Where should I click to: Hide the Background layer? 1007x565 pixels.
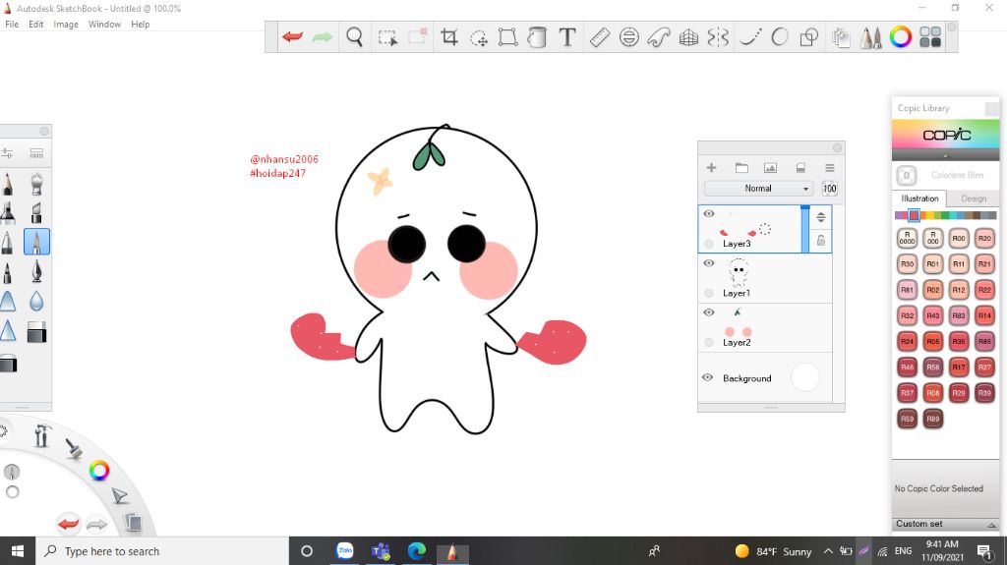(x=708, y=377)
